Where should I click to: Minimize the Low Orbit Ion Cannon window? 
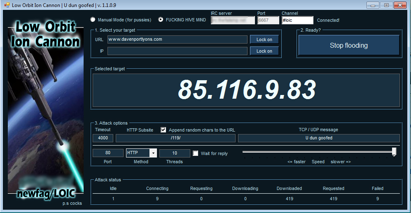tap(373, 5)
